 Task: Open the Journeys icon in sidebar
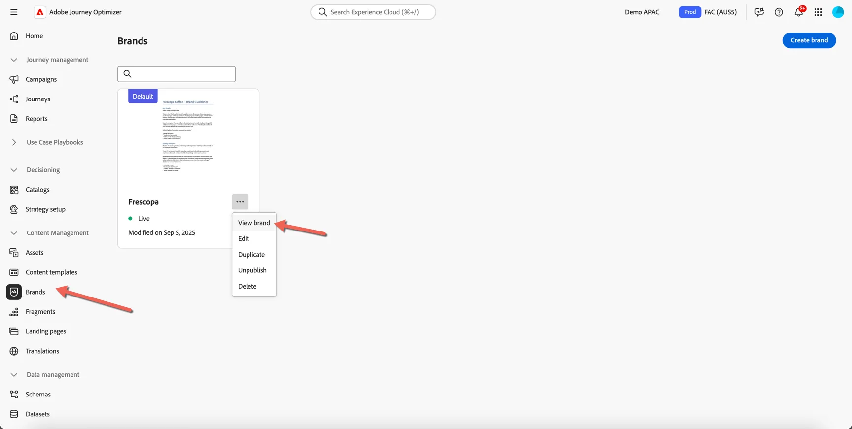click(14, 99)
